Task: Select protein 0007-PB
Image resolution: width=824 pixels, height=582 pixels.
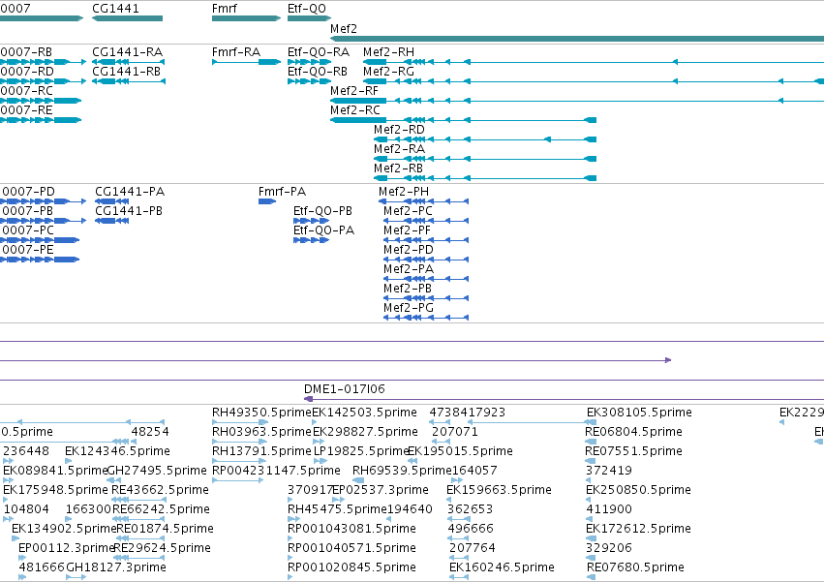Action: [28, 211]
